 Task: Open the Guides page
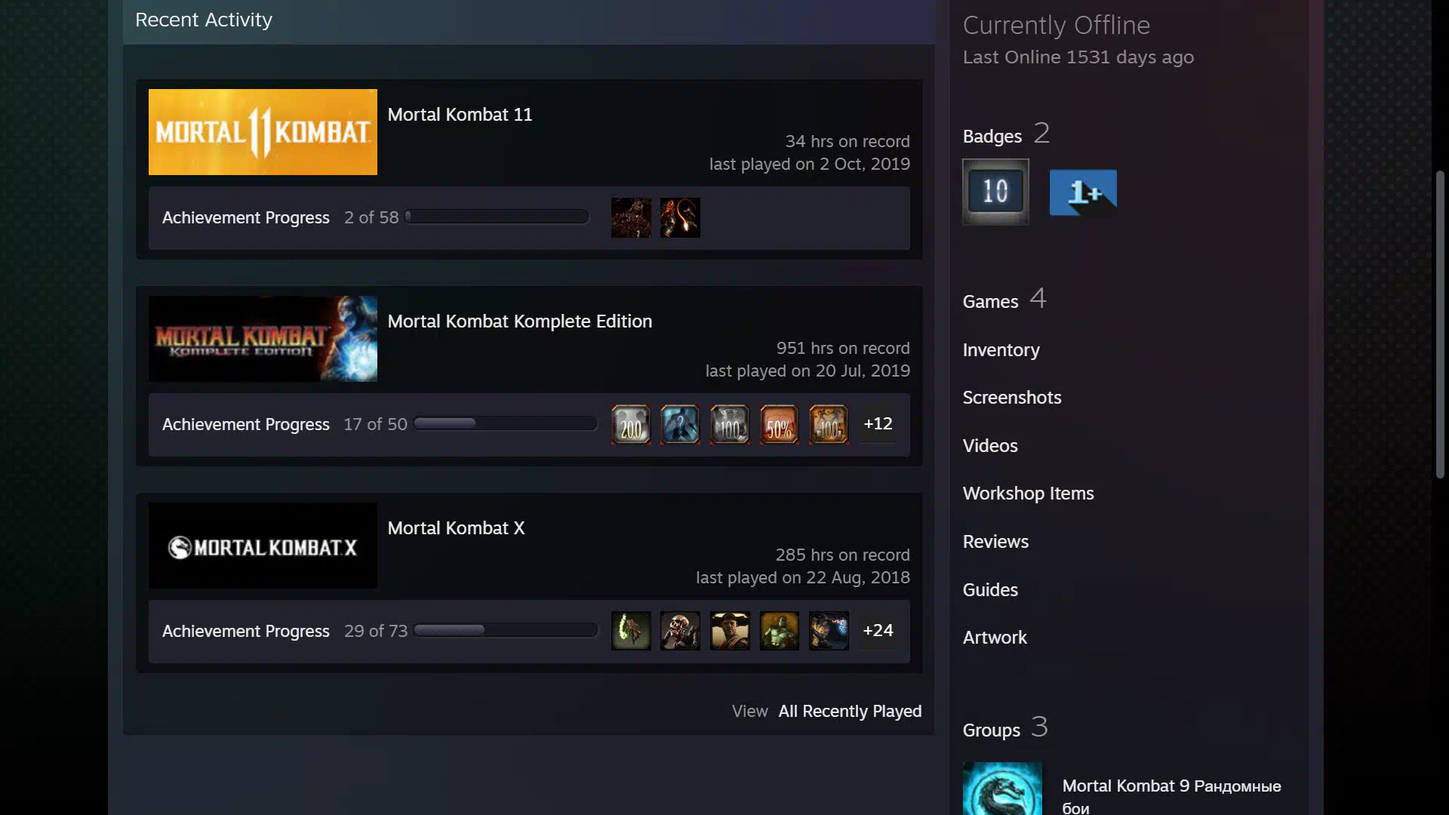tap(990, 590)
